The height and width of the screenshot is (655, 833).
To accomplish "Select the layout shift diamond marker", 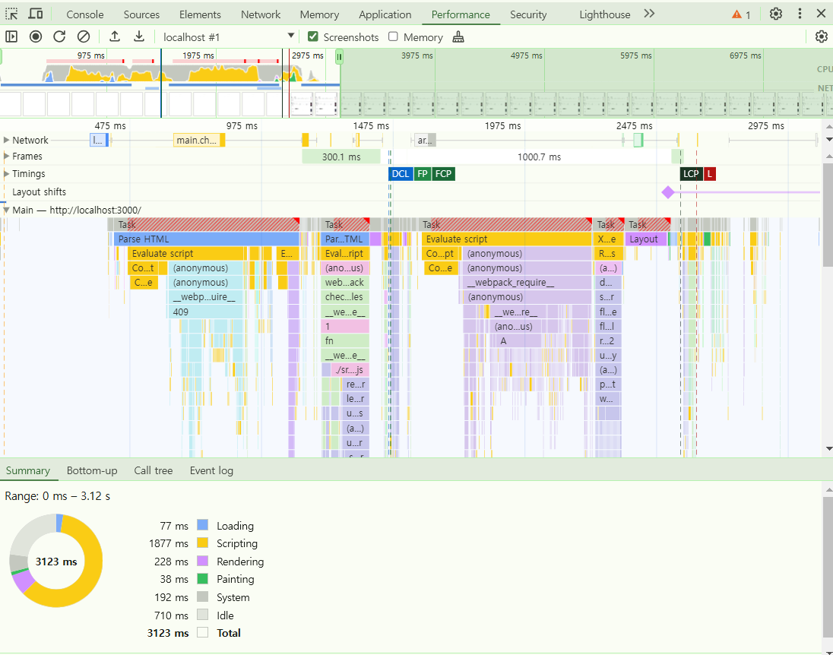I will tap(668, 192).
